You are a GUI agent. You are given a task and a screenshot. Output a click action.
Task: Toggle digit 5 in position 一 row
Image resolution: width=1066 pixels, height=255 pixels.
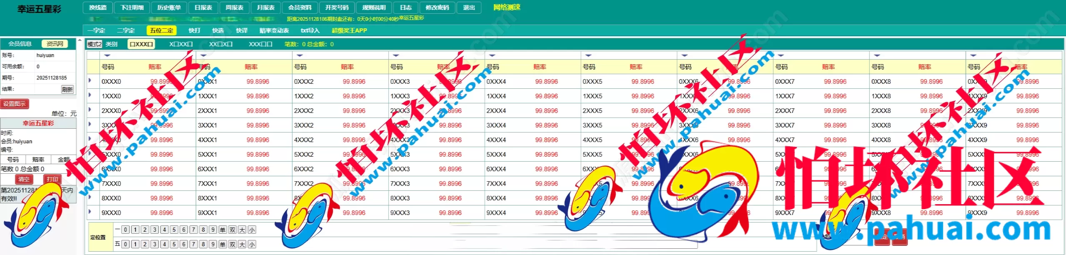tap(174, 230)
